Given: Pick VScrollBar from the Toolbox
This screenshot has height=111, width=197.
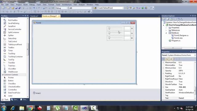Looking at the screenshot, I should click(12, 69).
